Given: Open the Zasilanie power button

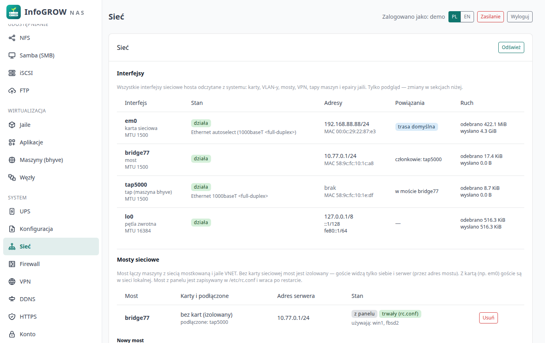Looking at the screenshot, I should (x=490, y=17).
